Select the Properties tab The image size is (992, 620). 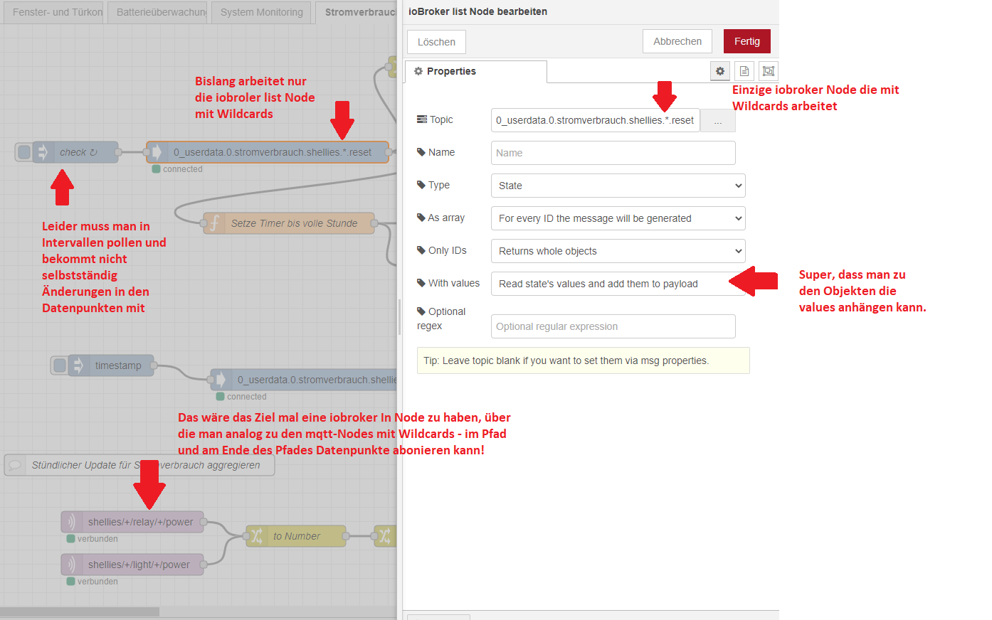475,71
